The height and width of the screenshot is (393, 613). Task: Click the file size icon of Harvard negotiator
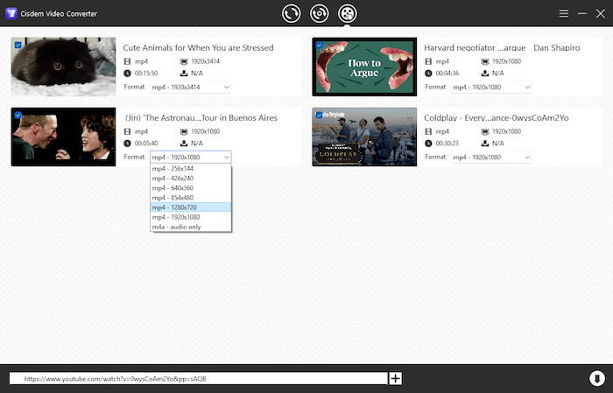point(485,73)
